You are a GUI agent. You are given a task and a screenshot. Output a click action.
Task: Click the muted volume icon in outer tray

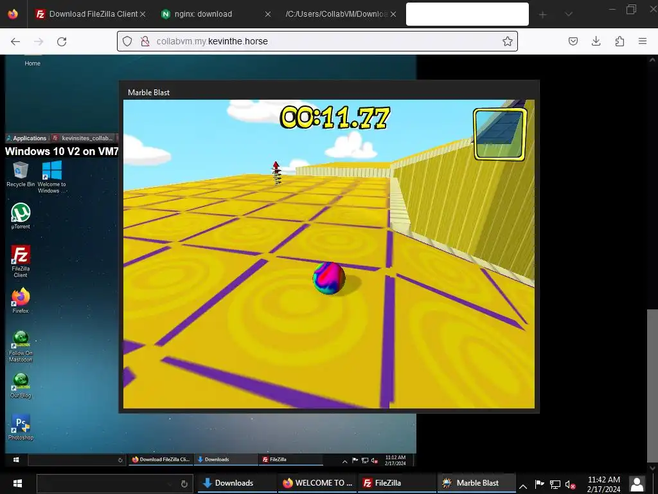[x=570, y=485]
